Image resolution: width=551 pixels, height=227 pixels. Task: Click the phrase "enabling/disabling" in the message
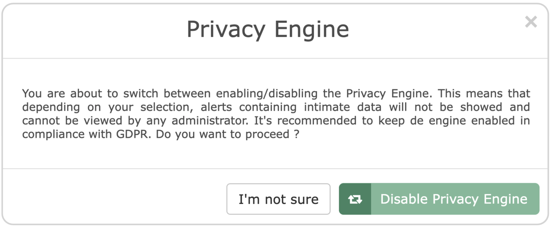pos(267,94)
